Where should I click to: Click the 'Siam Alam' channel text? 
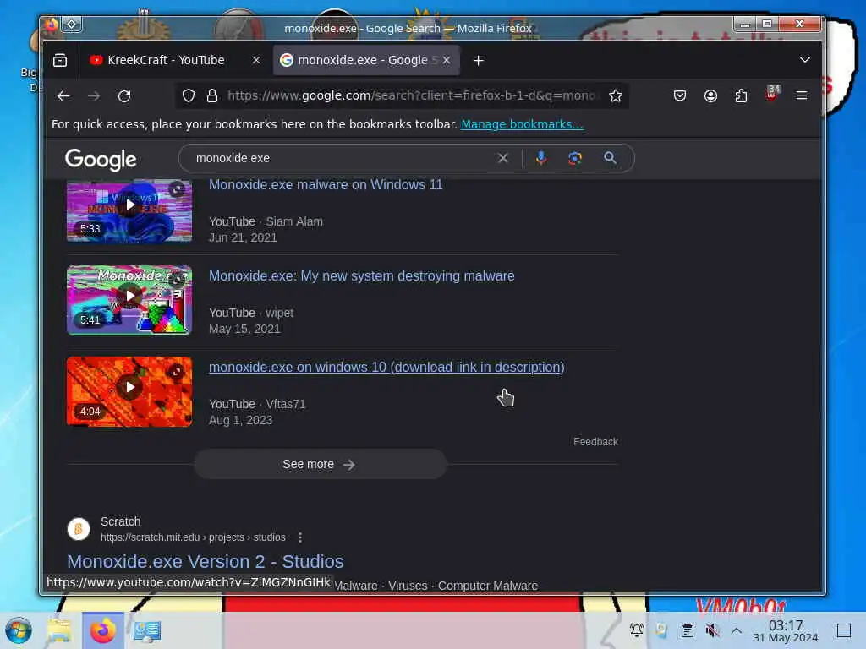[294, 221]
